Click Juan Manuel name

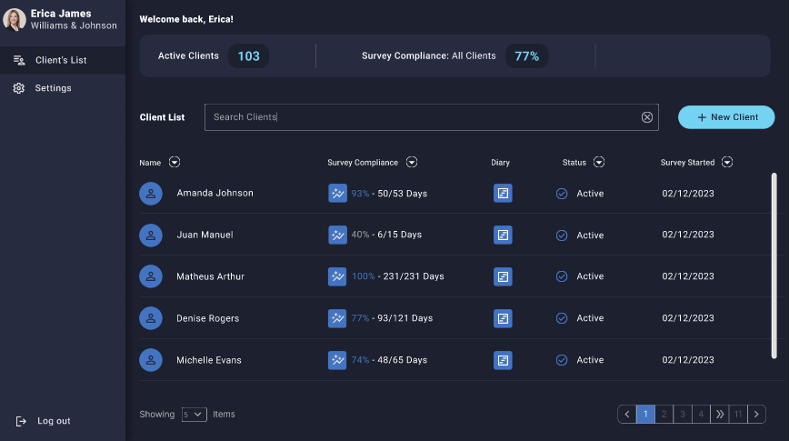pyautogui.click(x=205, y=236)
